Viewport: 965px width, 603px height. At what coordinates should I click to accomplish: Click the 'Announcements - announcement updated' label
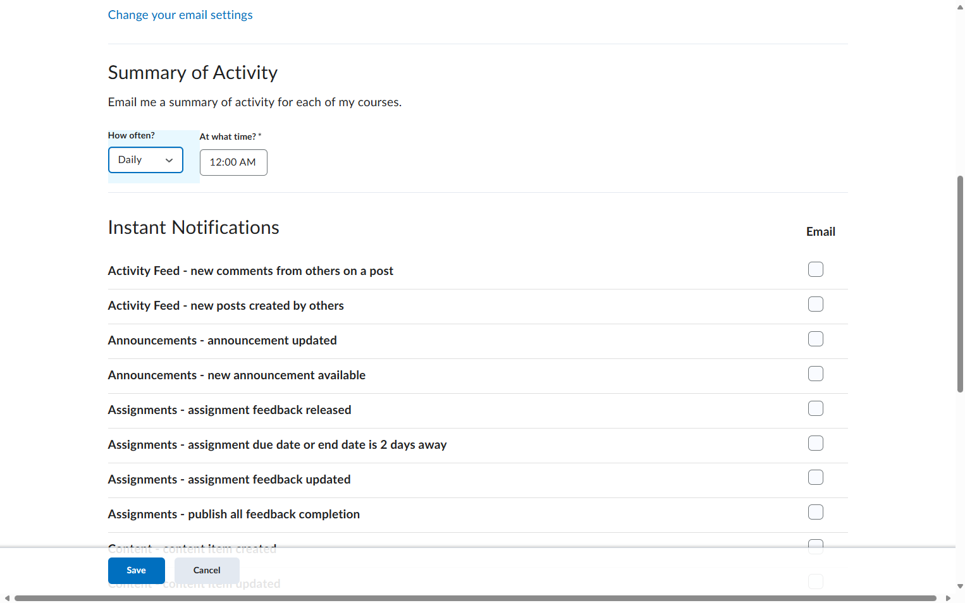223,341
